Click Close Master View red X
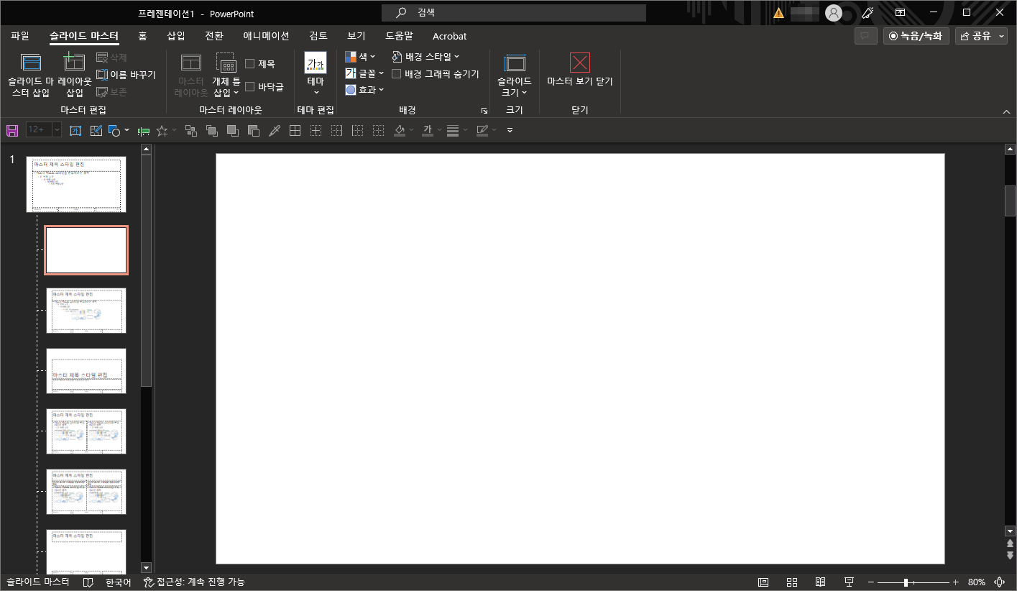Viewport: 1017px width, 591px height. pyautogui.click(x=579, y=63)
